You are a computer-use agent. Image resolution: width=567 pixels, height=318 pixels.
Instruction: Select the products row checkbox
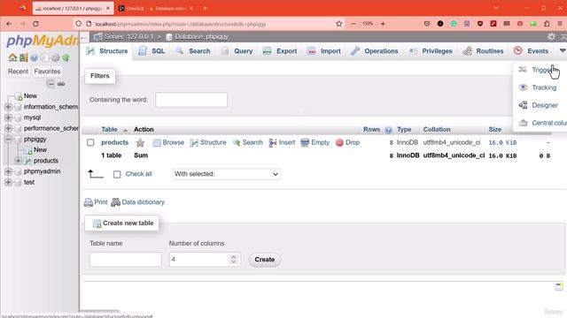90,142
